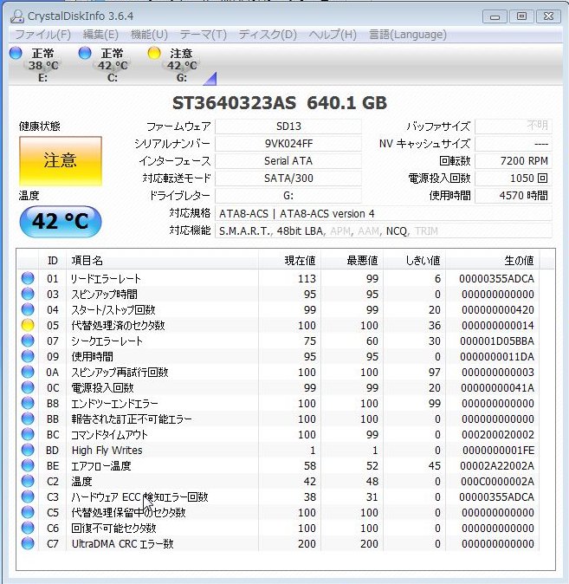The image size is (569, 584).
Task: Click the しきい値 column header
Action: click(414, 260)
